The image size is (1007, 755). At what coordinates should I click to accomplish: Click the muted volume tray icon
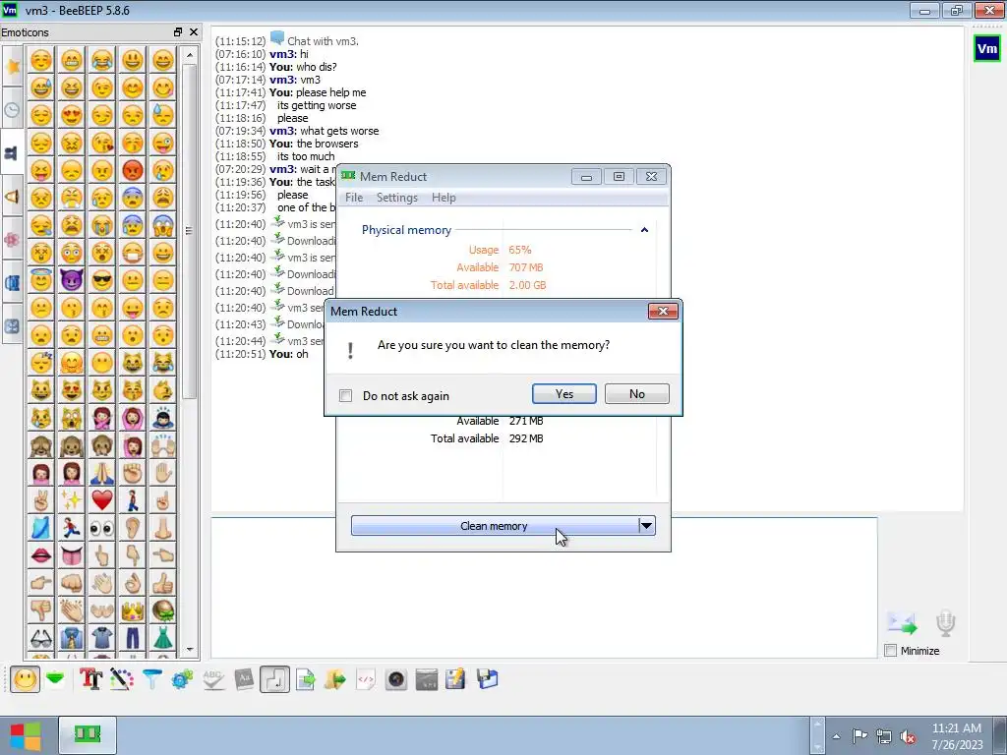point(908,736)
